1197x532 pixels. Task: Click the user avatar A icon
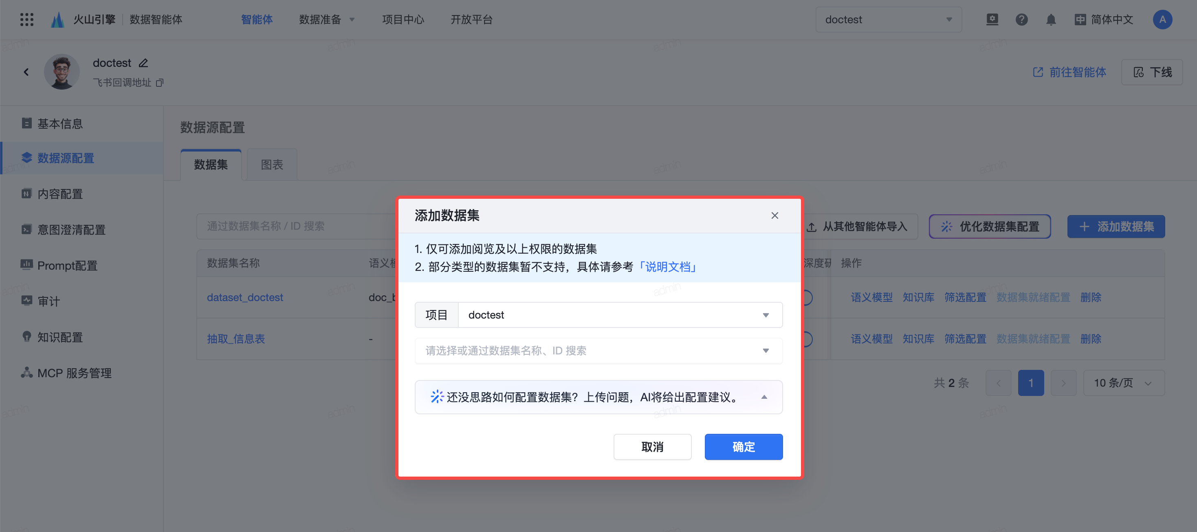[x=1162, y=20]
